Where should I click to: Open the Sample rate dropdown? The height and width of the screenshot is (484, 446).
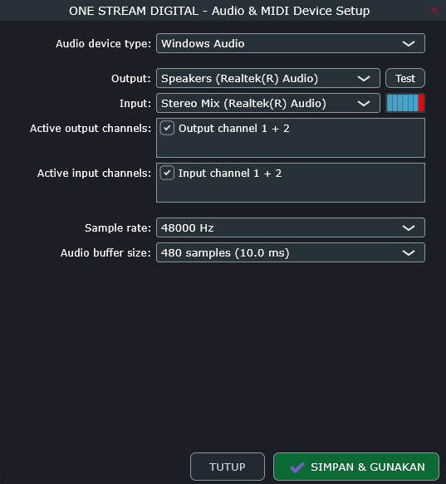(291, 227)
